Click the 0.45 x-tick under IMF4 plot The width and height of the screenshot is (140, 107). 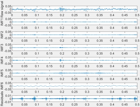[x=125, y=66]
